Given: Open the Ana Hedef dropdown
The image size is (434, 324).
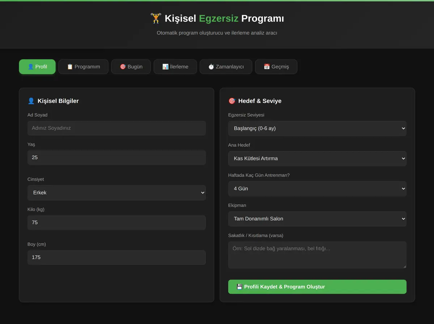Looking at the screenshot, I should (317, 159).
